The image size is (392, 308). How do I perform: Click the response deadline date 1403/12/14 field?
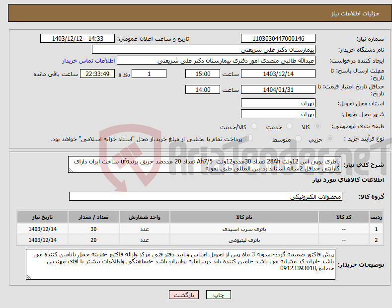[278, 74]
